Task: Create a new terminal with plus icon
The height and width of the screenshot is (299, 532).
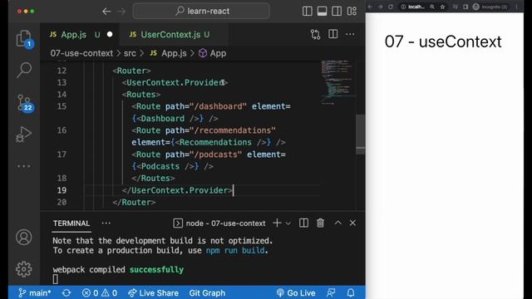Action: 277,223
